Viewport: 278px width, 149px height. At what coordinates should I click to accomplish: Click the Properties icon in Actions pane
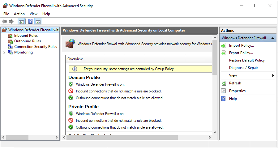(224, 91)
